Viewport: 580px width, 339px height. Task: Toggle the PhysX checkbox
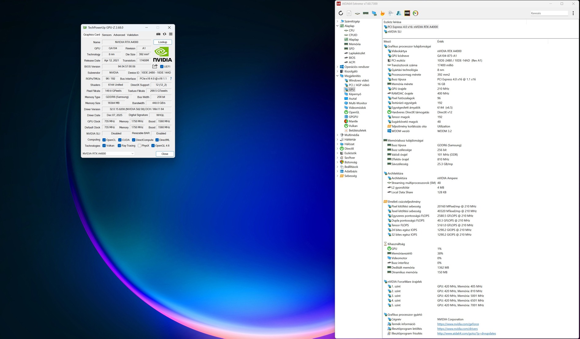(x=139, y=146)
